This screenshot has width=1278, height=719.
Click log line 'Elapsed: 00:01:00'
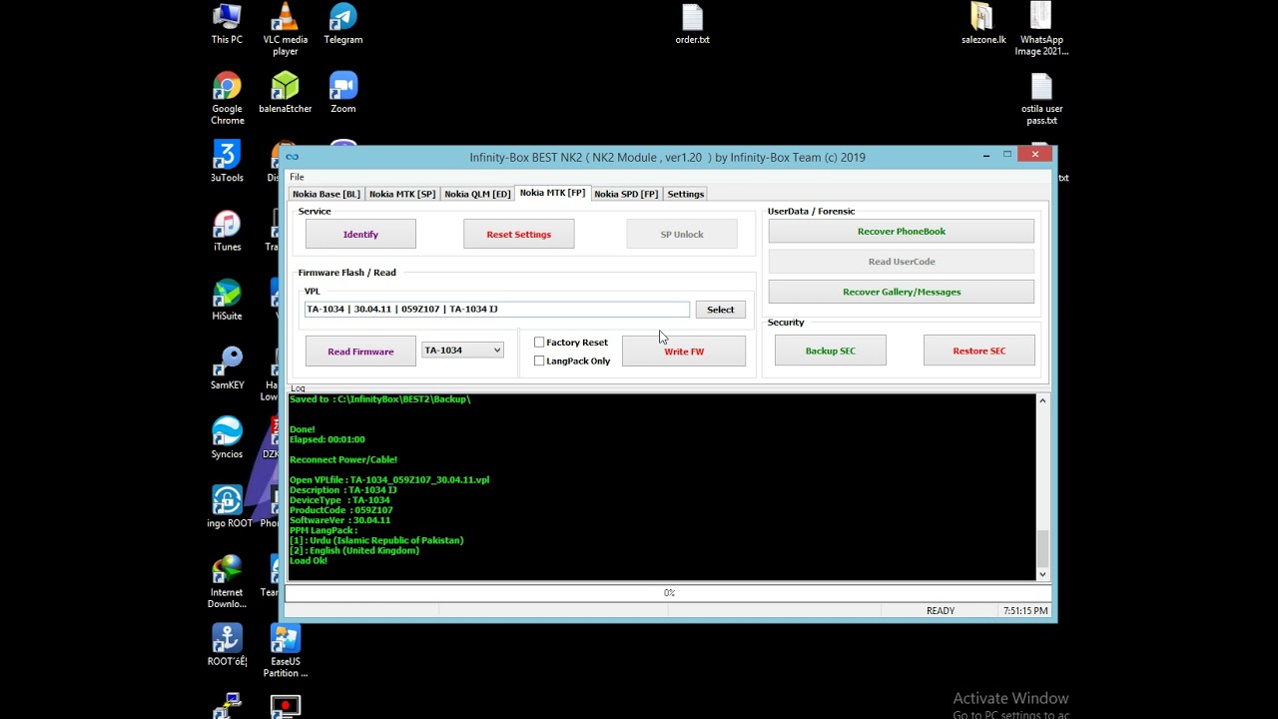[327, 439]
